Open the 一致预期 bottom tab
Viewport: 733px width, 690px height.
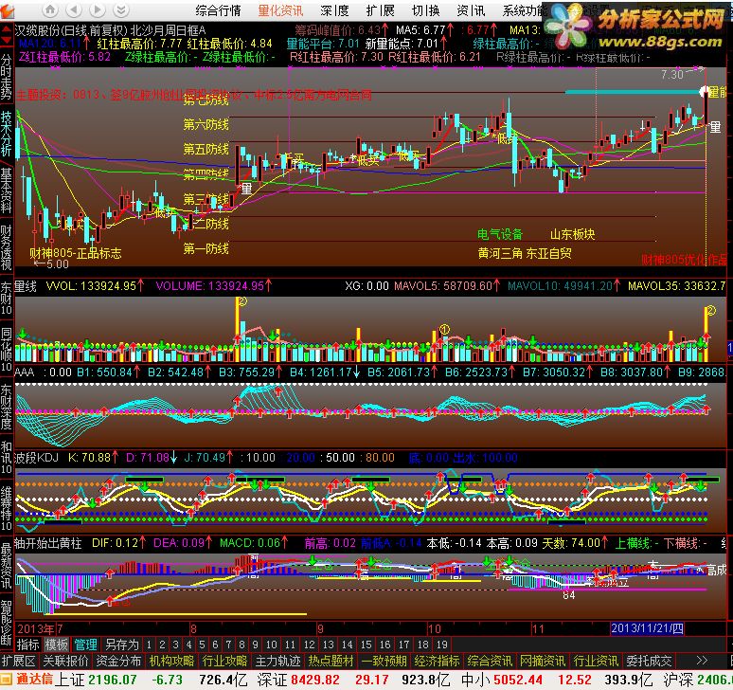pos(384,661)
